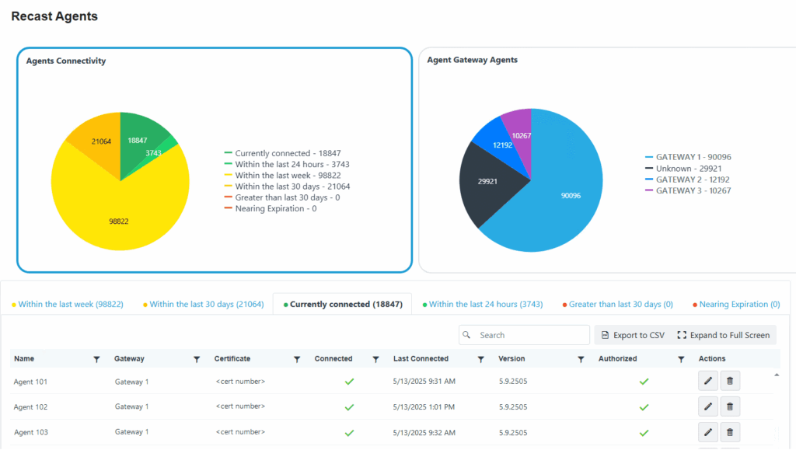Open the Name column filter funnel icon
Image resolution: width=796 pixels, height=450 pixels.
96,358
